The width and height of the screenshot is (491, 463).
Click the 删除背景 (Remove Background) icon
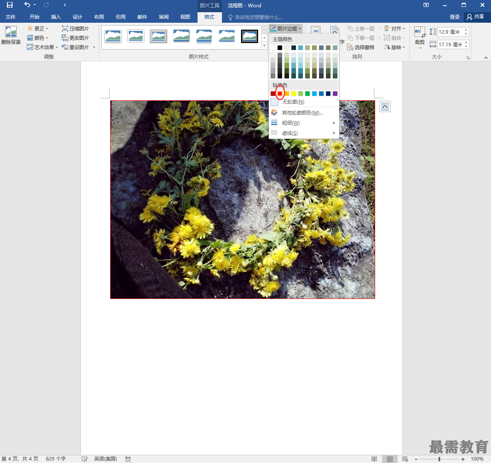point(11,35)
